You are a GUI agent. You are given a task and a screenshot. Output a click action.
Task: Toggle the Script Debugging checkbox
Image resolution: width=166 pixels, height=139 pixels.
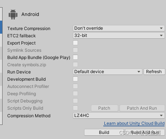point(75,101)
